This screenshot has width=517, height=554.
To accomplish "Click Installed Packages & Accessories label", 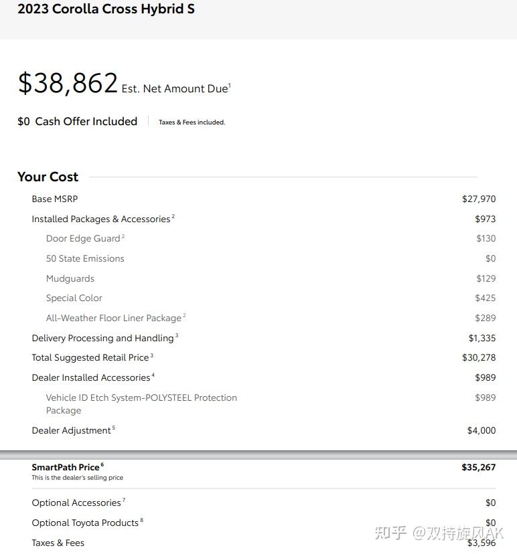I will click(103, 219).
